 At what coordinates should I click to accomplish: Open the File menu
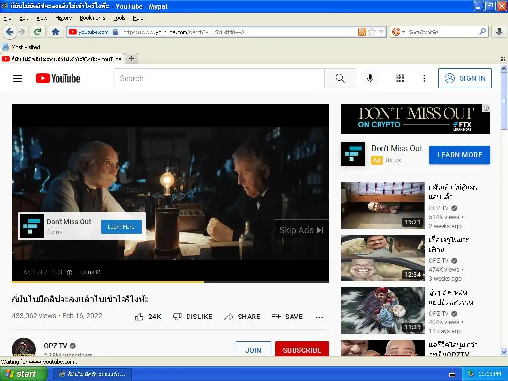(7, 18)
